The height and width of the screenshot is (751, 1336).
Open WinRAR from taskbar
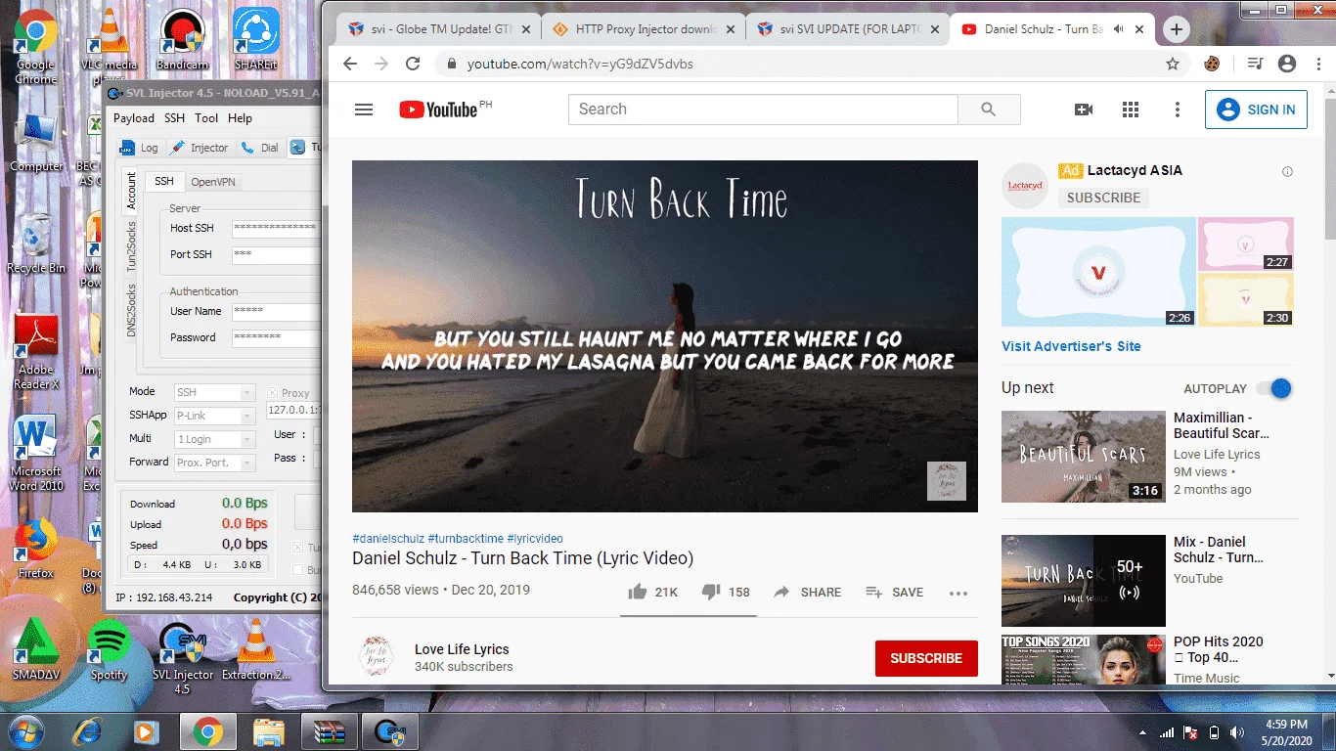(329, 731)
